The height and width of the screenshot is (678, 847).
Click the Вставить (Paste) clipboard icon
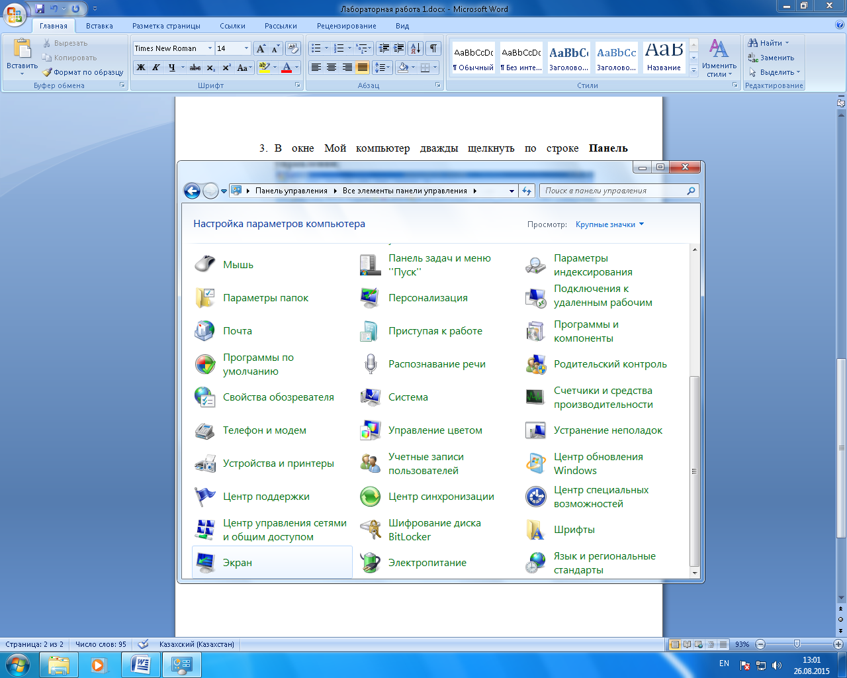pos(22,50)
